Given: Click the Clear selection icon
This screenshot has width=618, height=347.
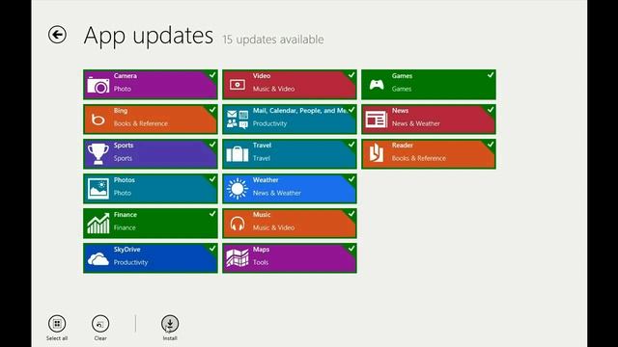Looking at the screenshot, I should (x=100, y=324).
